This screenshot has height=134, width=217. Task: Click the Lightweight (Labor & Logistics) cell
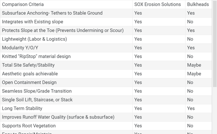click(x=66, y=39)
